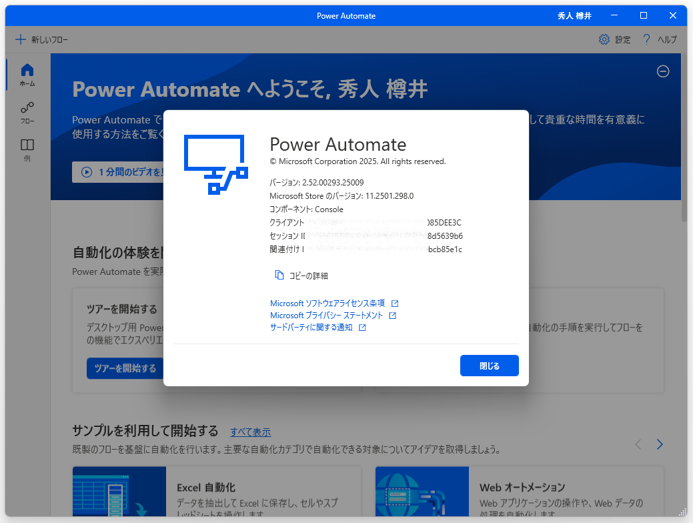Open the Web オートメーション sample thumbnail

tap(422, 492)
